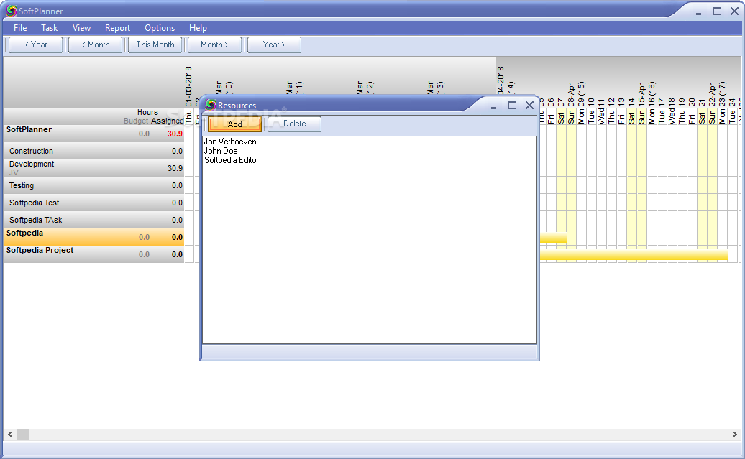This screenshot has width=745, height=459.
Task: Open the Help menu
Action: click(198, 28)
